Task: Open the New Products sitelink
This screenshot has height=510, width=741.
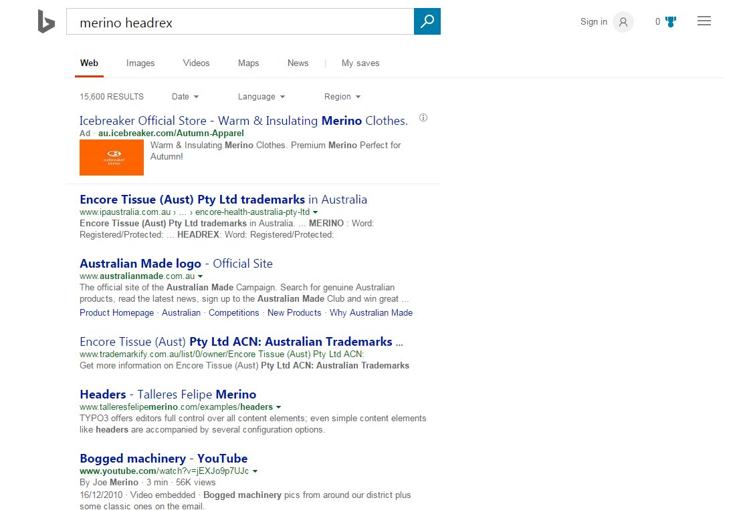Action: [x=294, y=313]
